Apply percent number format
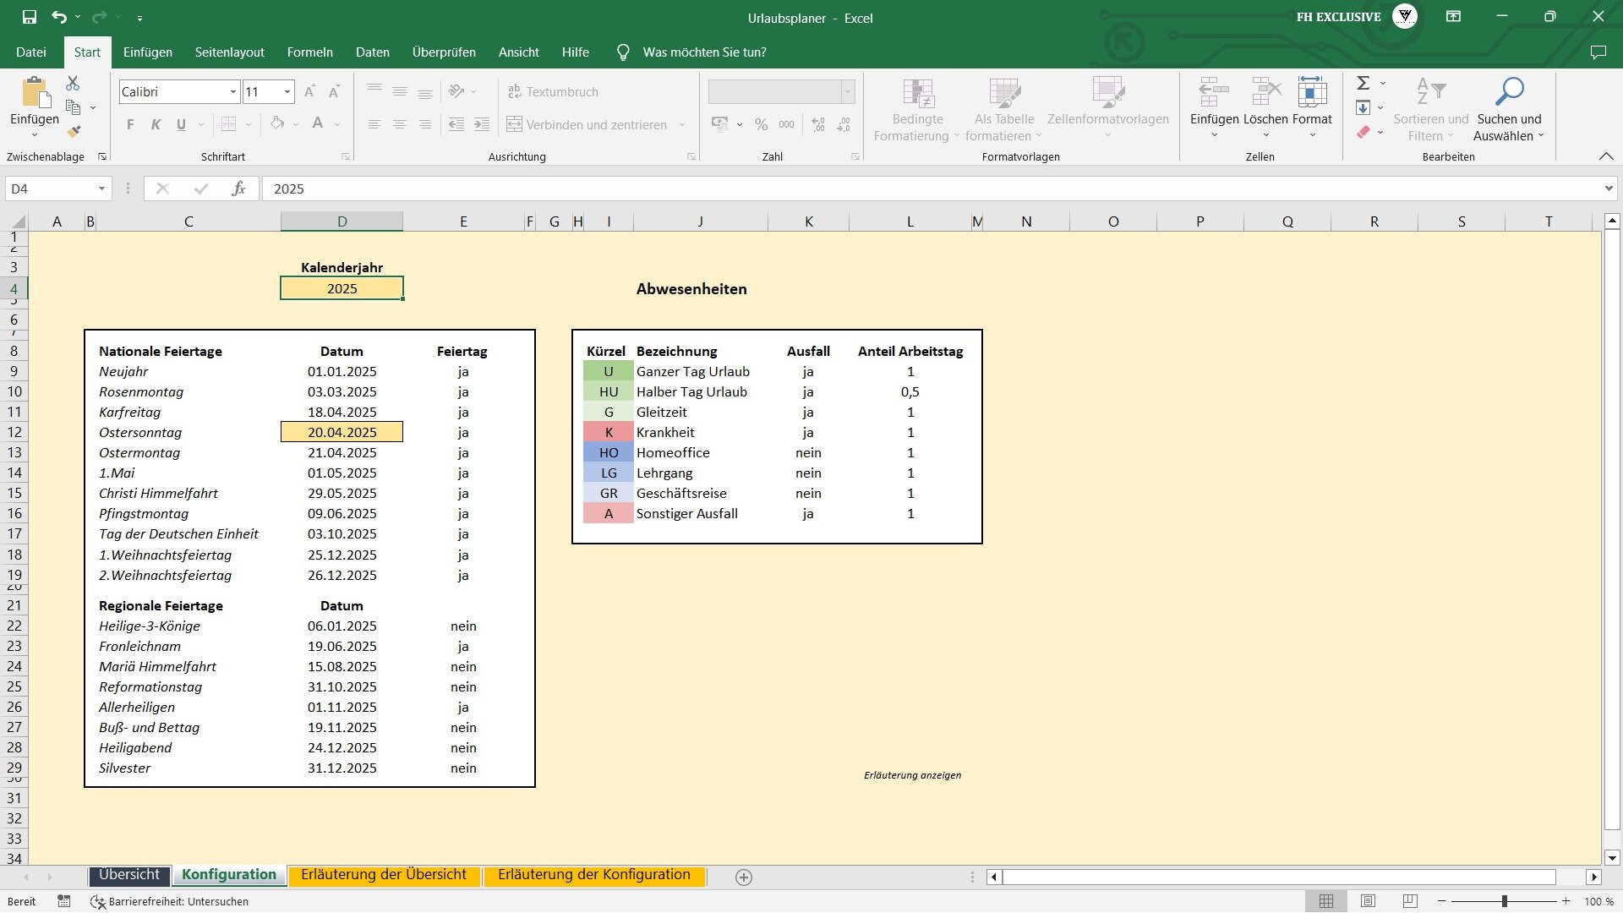The width and height of the screenshot is (1623, 913). [x=761, y=124]
